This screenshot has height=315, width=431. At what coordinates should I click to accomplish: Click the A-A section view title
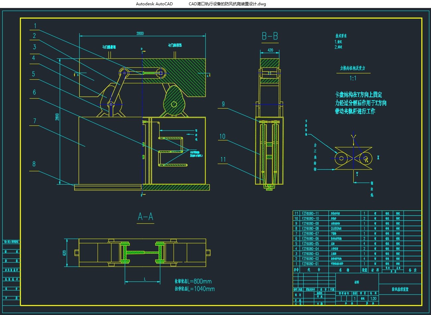coord(145,217)
